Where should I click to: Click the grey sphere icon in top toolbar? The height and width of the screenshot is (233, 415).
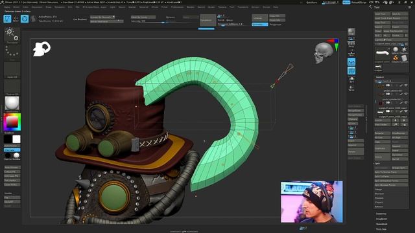[33, 19]
